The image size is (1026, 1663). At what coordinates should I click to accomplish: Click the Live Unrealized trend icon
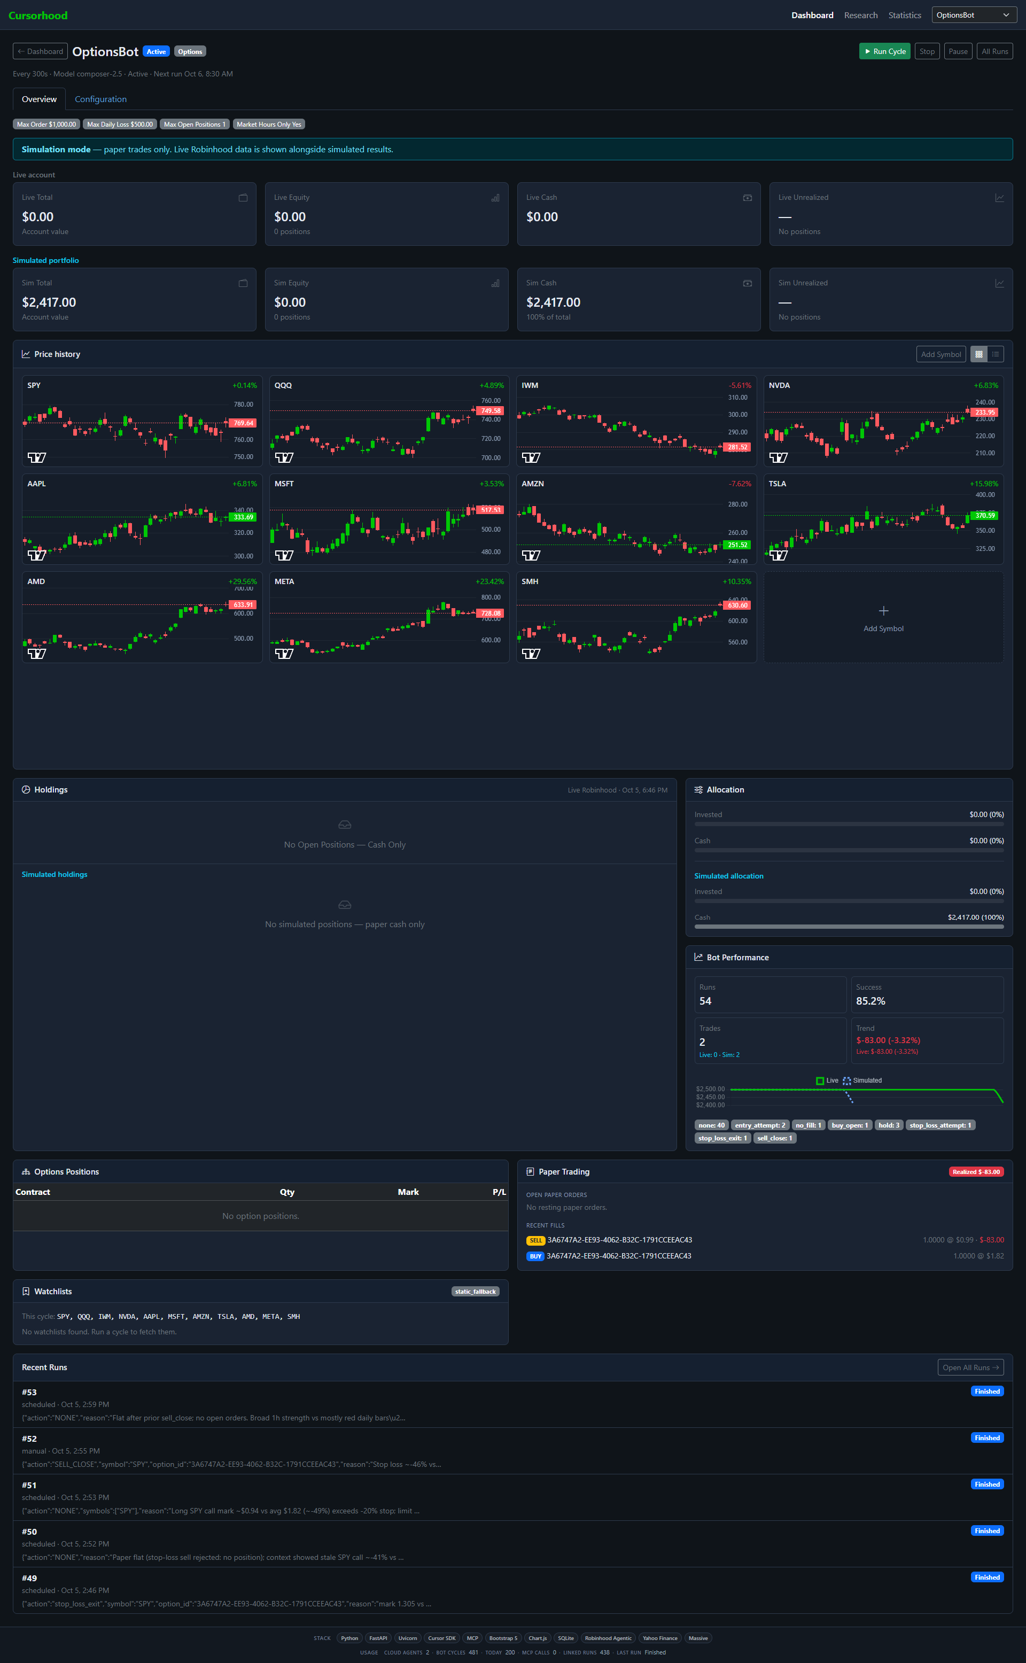[999, 198]
